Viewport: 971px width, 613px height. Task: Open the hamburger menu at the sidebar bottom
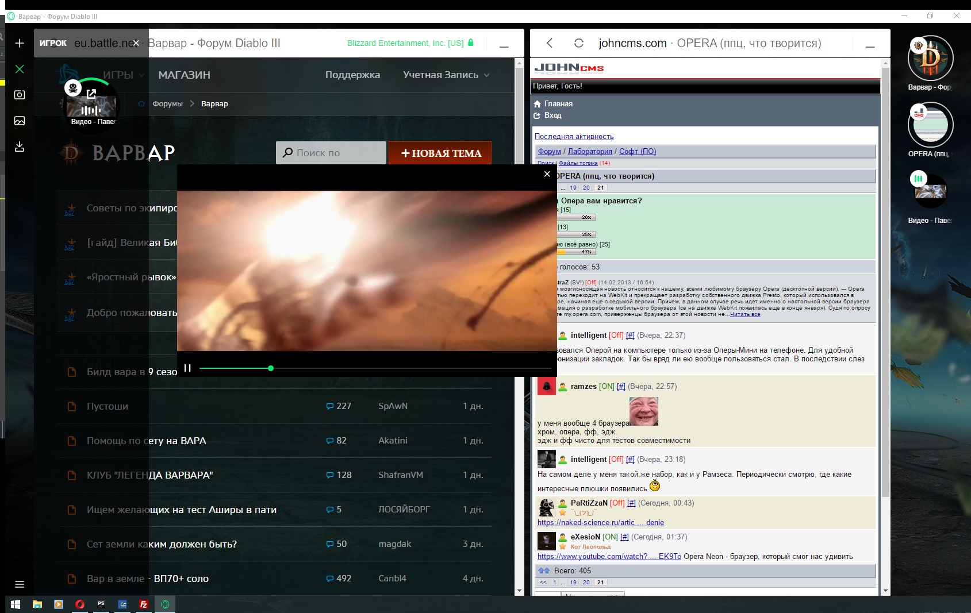click(x=20, y=584)
